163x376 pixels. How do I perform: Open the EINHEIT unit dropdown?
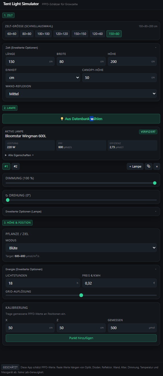pyautogui.click(x=43, y=77)
